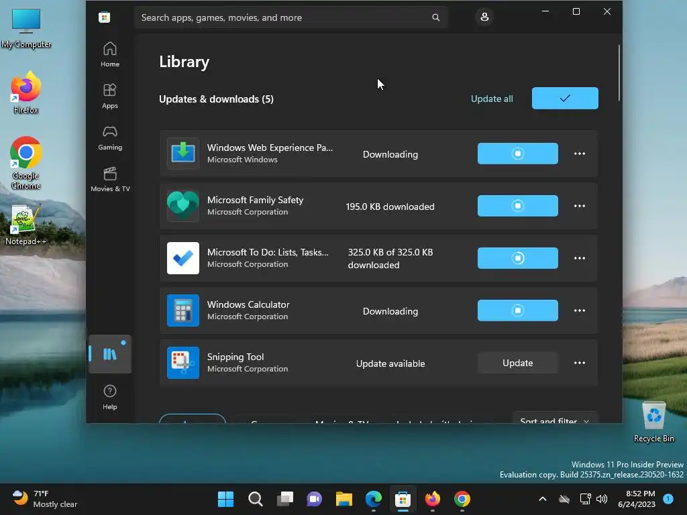Viewport: 687px width, 515px height.
Task: Open more options for Microsoft Family Safety
Action: 579,206
